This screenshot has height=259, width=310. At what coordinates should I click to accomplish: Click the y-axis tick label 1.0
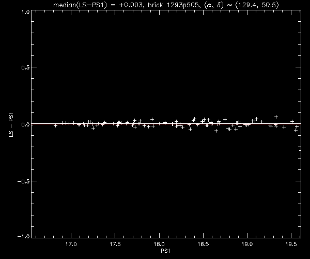coord(25,12)
